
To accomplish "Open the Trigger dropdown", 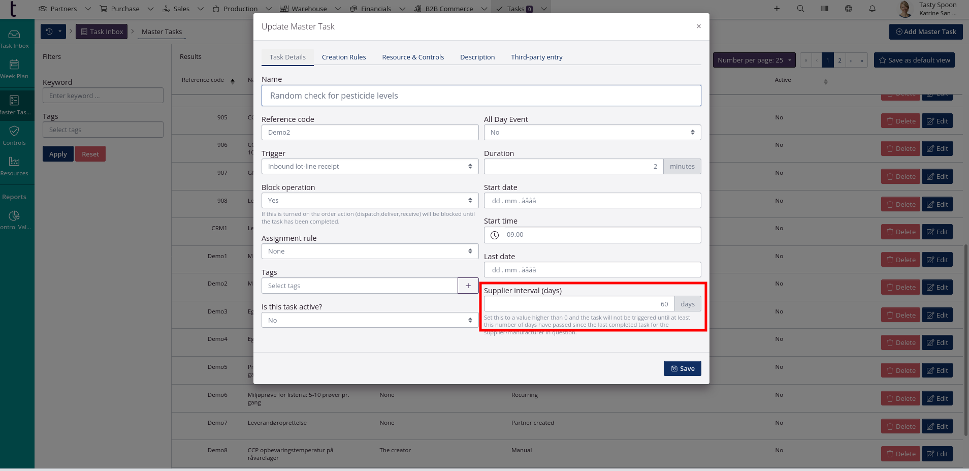I will click(370, 166).
